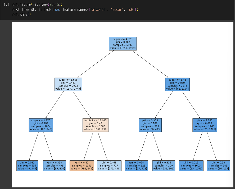Click node pH <= 3.255

(150, 125)
